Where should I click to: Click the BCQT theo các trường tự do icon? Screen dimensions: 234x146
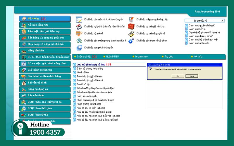point(24,102)
